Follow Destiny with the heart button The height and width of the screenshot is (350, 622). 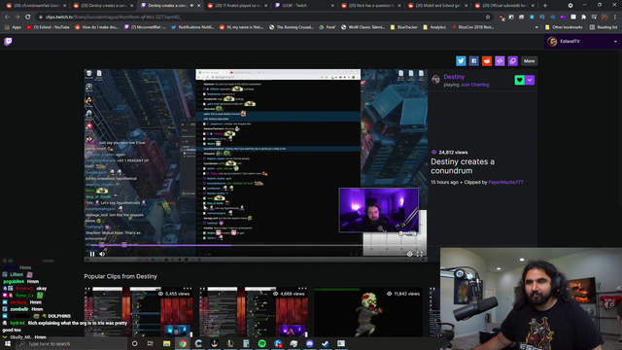pos(520,80)
